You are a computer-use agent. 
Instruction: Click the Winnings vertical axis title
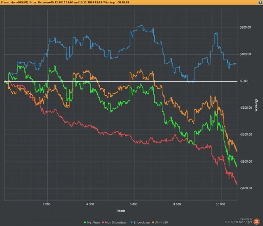256,105
